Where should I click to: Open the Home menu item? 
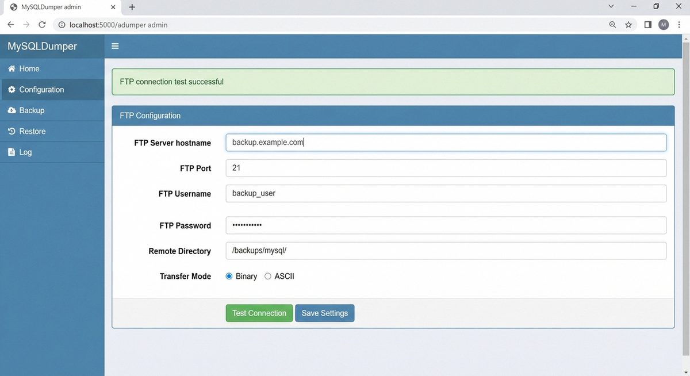[x=52, y=68]
